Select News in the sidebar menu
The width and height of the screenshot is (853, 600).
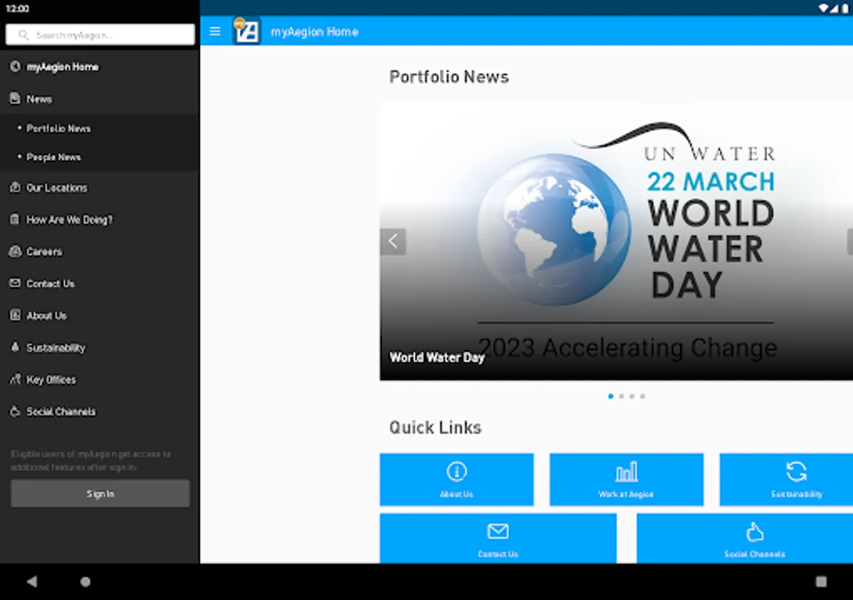100,99
